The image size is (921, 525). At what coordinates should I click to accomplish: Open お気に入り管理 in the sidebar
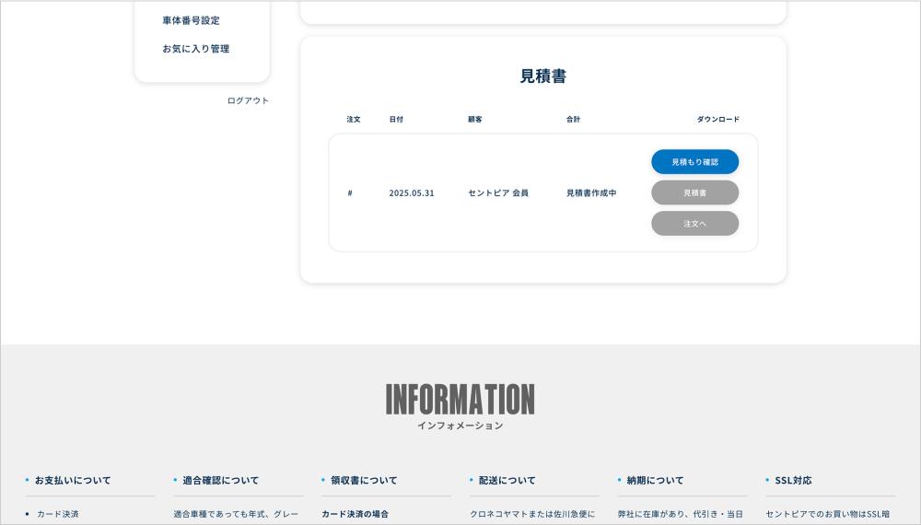tap(195, 49)
